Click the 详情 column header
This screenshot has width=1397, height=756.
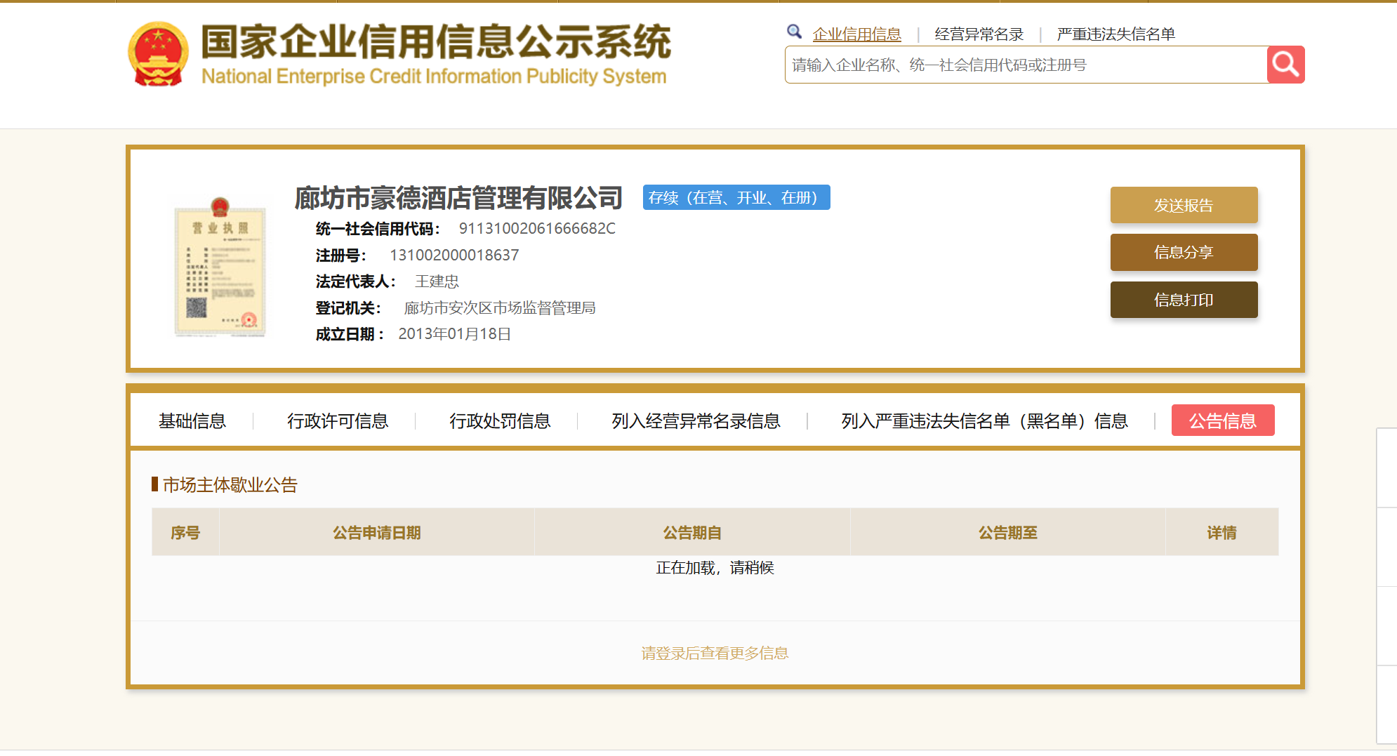click(x=1221, y=532)
